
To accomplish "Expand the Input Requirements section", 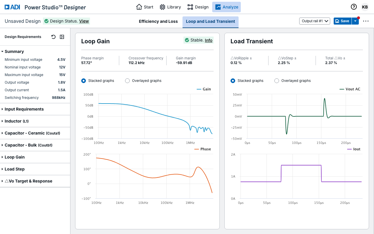I will (35, 109).
